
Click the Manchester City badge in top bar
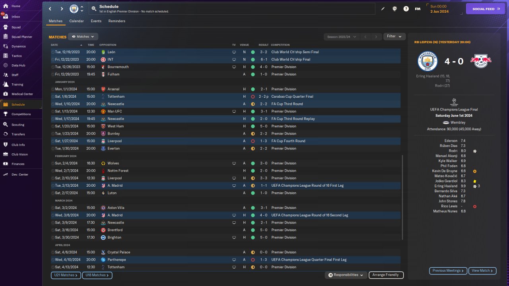tap(74, 9)
